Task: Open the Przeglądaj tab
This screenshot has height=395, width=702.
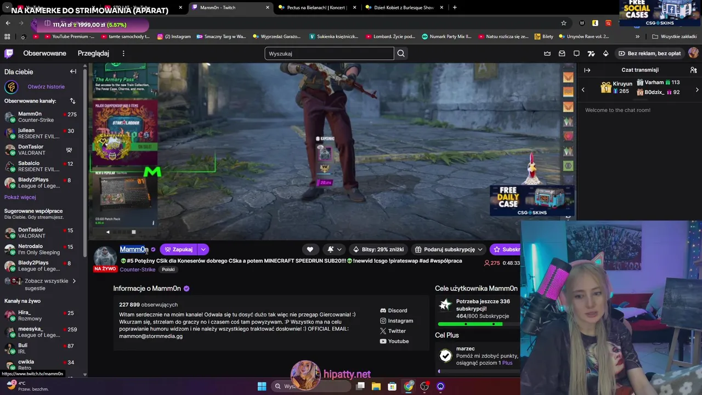Action: pos(93,53)
